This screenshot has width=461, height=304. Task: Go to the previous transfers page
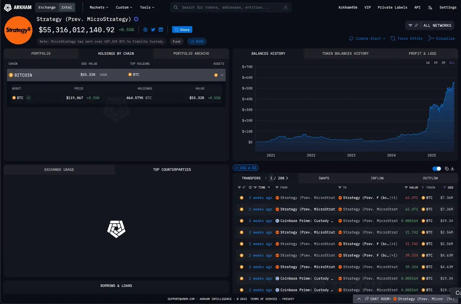[265, 178]
